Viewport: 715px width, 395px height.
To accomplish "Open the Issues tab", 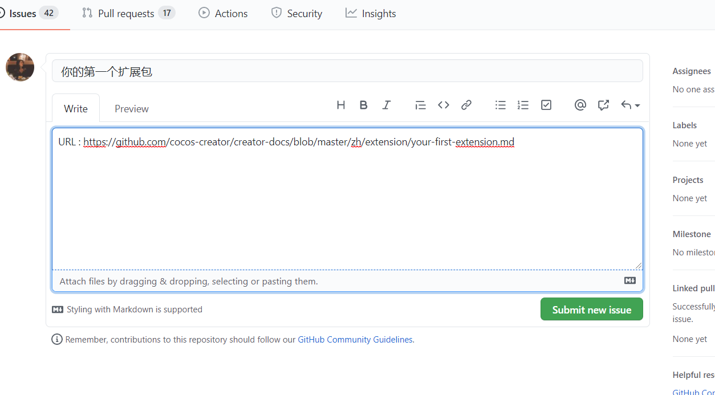I will point(29,13).
